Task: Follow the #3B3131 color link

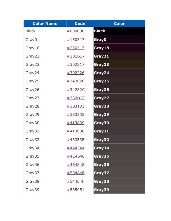Action: (76, 106)
